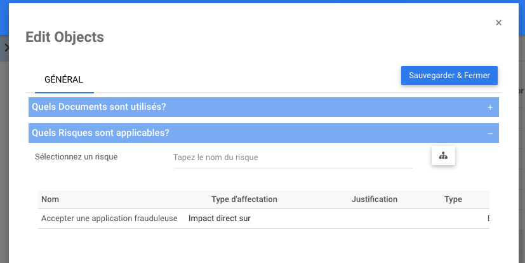Collapse "Quels Risques sont applicables?" section

point(100,133)
